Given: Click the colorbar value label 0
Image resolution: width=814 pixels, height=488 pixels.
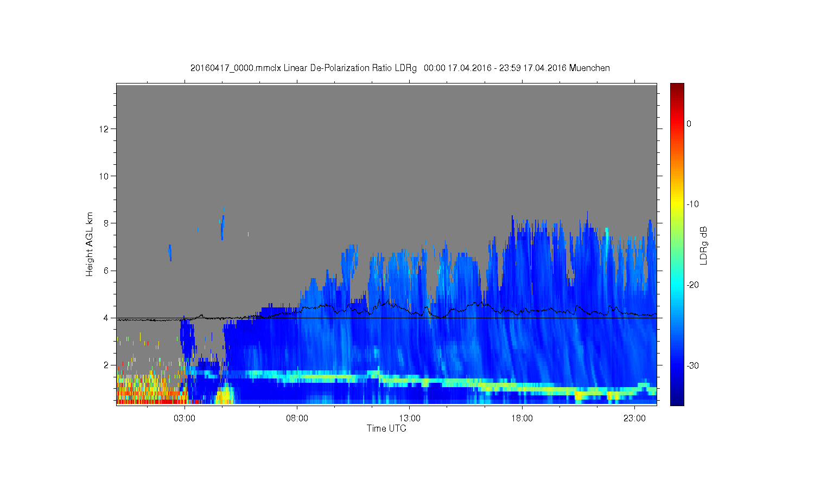Looking at the screenshot, I should tap(689, 124).
